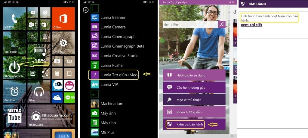
Task: Tap the battery 18% tile
Action: tap(39, 55)
